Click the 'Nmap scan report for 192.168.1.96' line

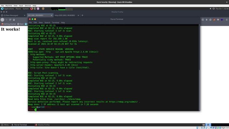point(48,39)
